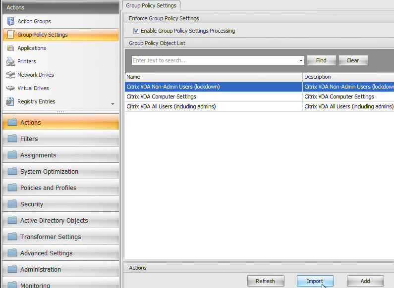
Task: Open the Assignments section
Action: tap(60, 155)
